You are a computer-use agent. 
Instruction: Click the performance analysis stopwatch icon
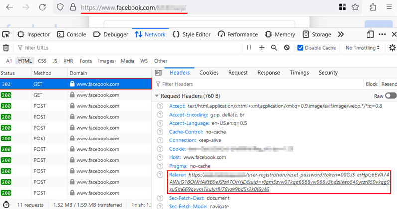click(x=6, y=205)
